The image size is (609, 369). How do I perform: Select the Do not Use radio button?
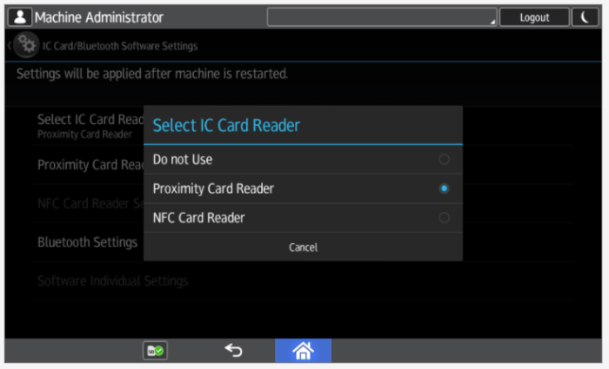click(x=444, y=160)
